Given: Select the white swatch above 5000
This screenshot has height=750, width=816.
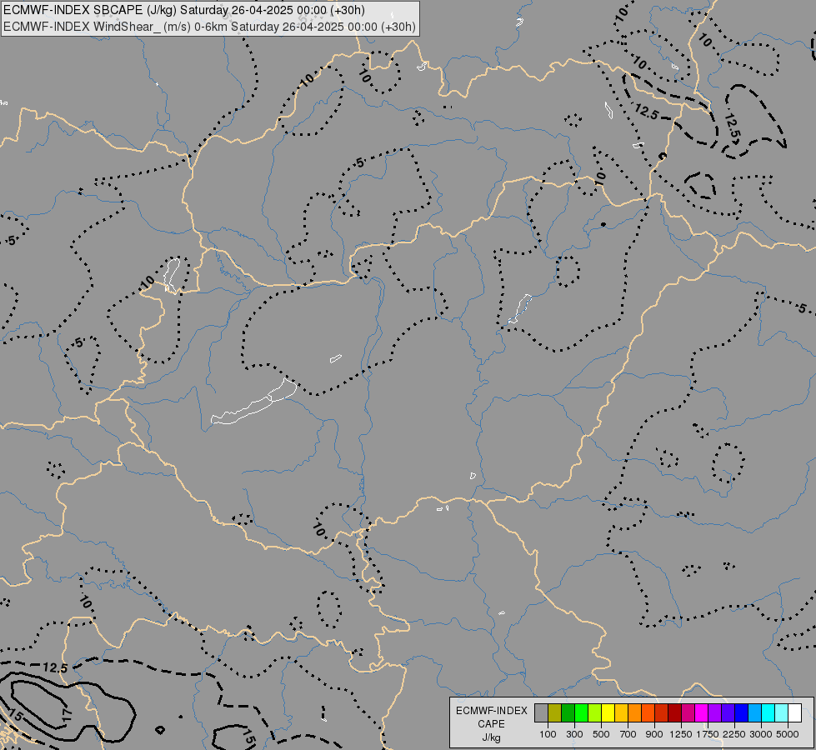Looking at the screenshot, I should 794,712.
